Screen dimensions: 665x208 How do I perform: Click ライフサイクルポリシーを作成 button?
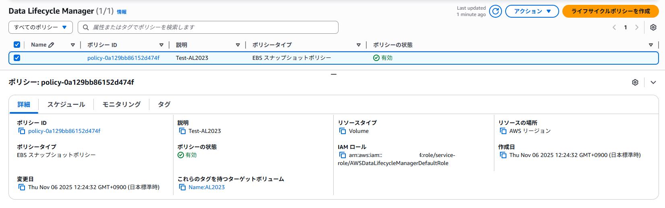[x=610, y=11]
